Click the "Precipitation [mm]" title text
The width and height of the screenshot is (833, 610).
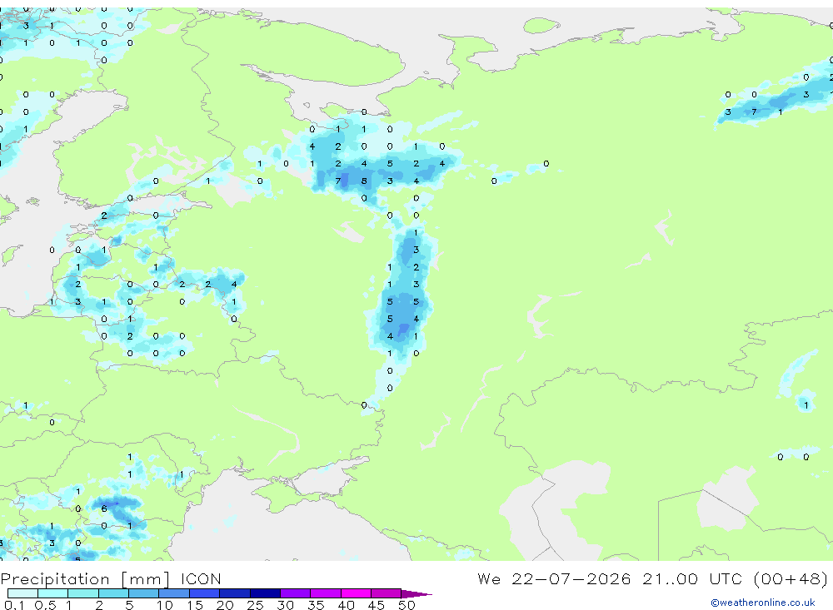(86, 579)
